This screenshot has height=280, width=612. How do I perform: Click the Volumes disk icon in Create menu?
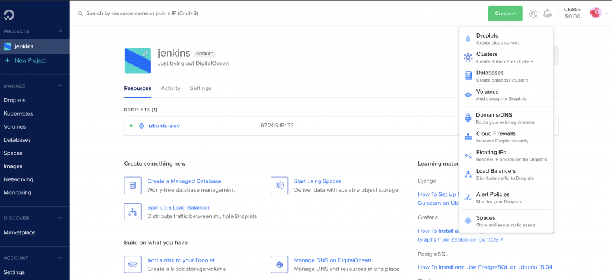coord(468,95)
